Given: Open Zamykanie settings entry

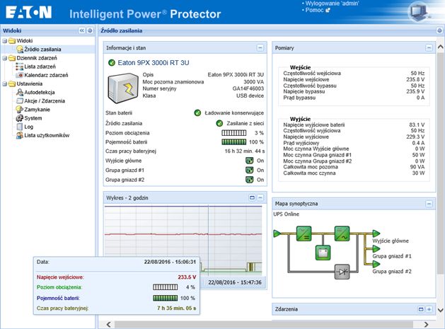Looking at the screenshot, I should coord(37,110).
